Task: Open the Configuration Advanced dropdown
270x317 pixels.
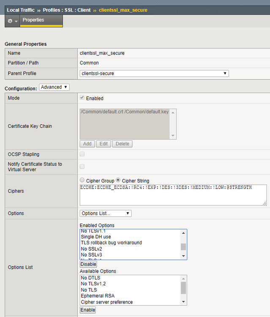Action: [x=54, y=87]
